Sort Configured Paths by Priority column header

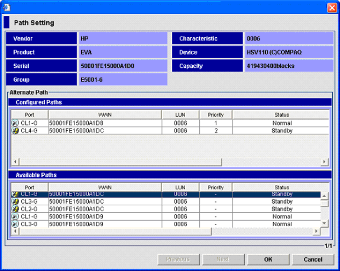(216, 115)
